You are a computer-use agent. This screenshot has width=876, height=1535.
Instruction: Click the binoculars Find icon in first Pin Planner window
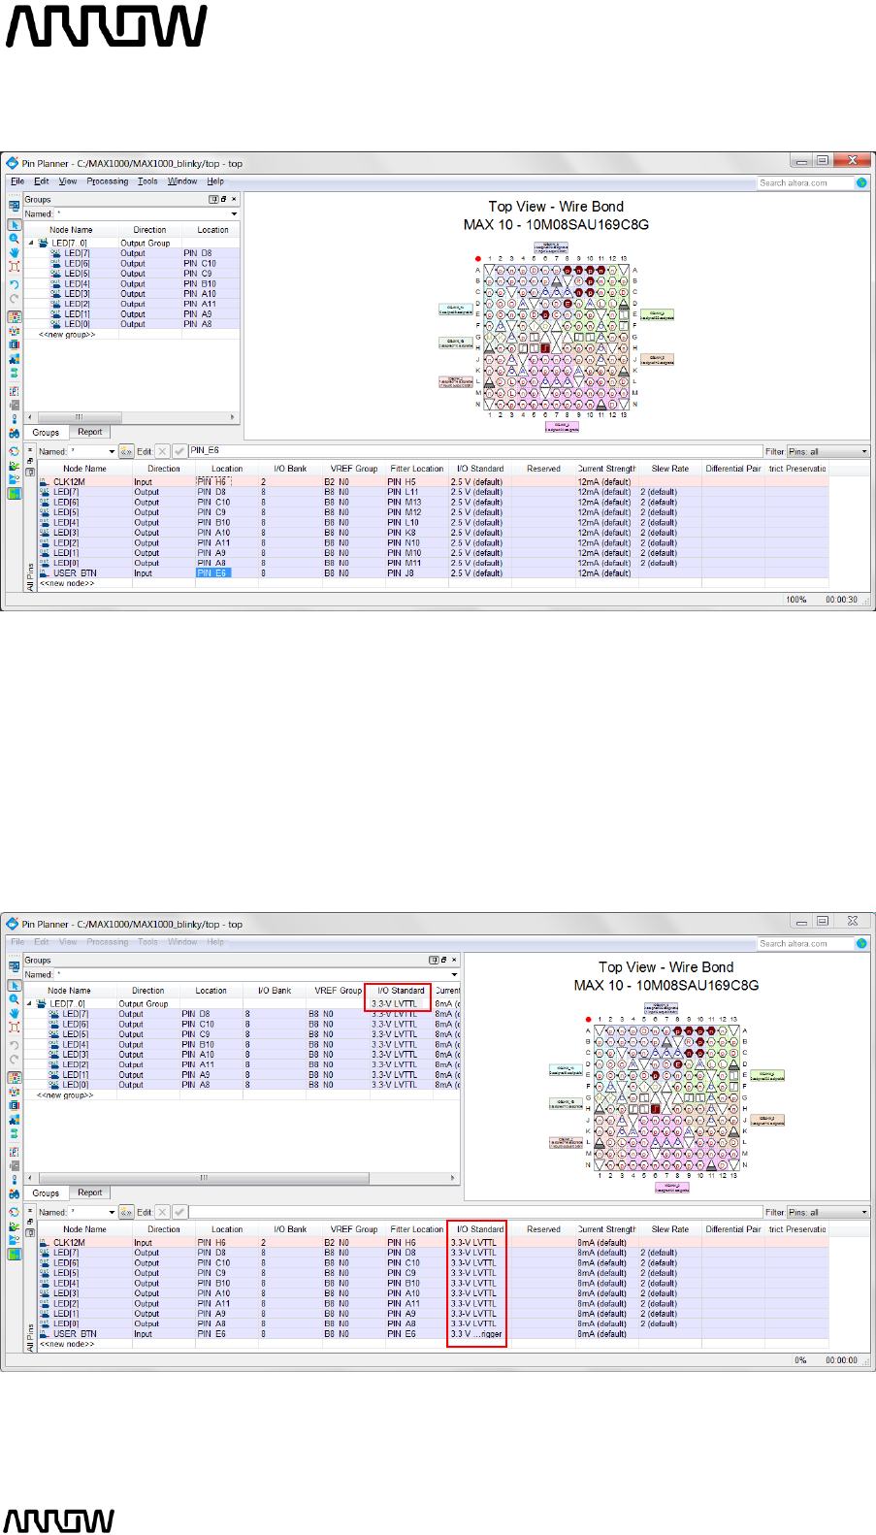point(14,433)
